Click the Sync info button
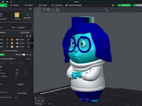The image size is (142, 106). point(27,16)
